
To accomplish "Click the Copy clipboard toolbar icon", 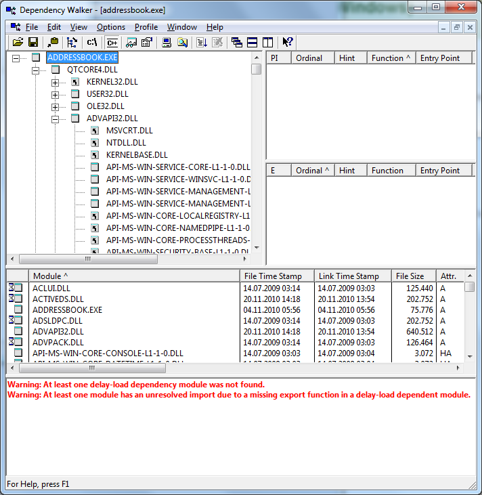I will [x=53, y=42].
